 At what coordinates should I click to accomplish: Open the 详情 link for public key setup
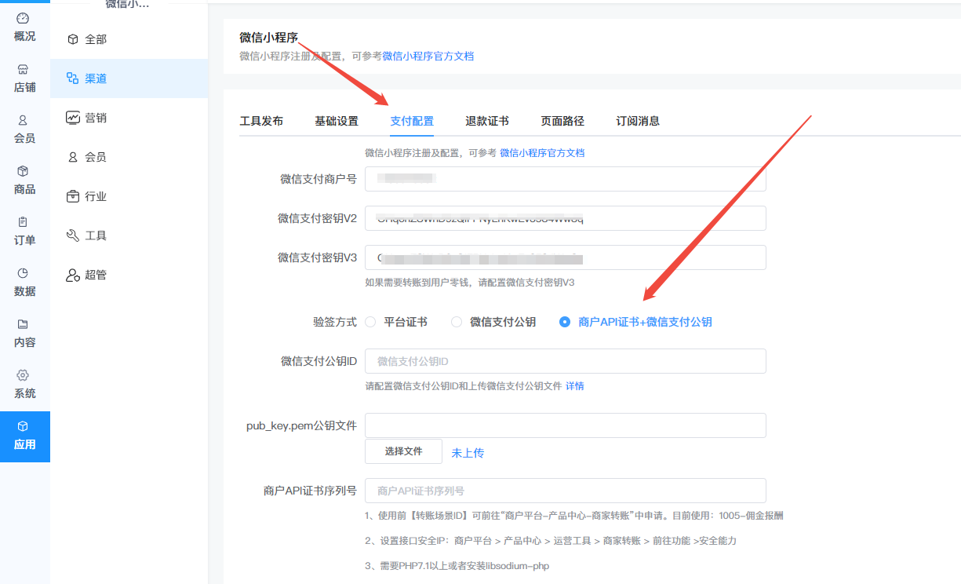[x=575, y=386]
